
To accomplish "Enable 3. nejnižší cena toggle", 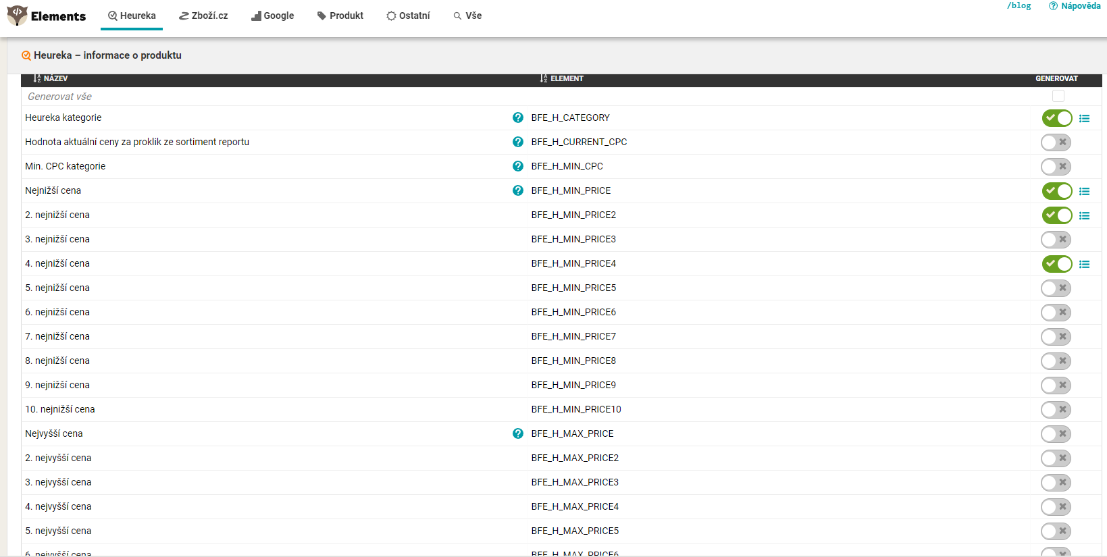I will click(x=1056, y=240).
